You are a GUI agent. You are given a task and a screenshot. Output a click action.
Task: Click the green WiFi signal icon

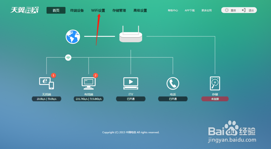tap(68, 58)
